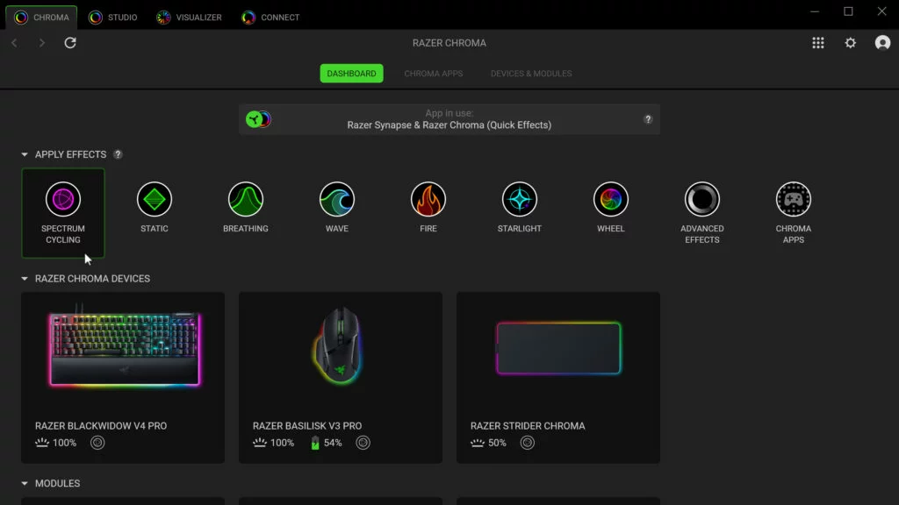899x505 pixels.
Task: Open the Devices & Modules sub-tab
Action: click(x=531, y=74)
